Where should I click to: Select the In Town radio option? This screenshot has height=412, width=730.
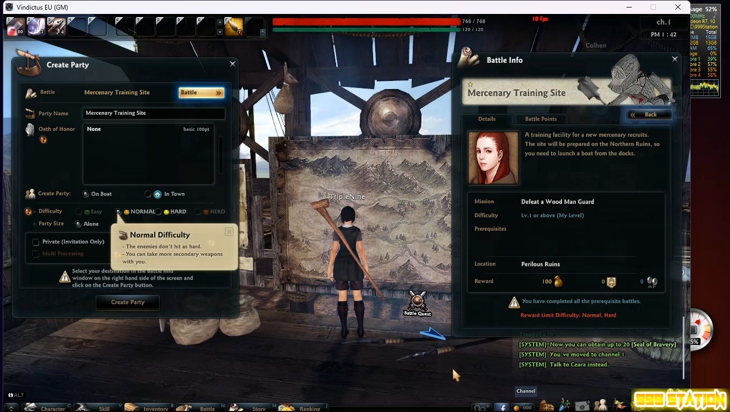[148, 194]
